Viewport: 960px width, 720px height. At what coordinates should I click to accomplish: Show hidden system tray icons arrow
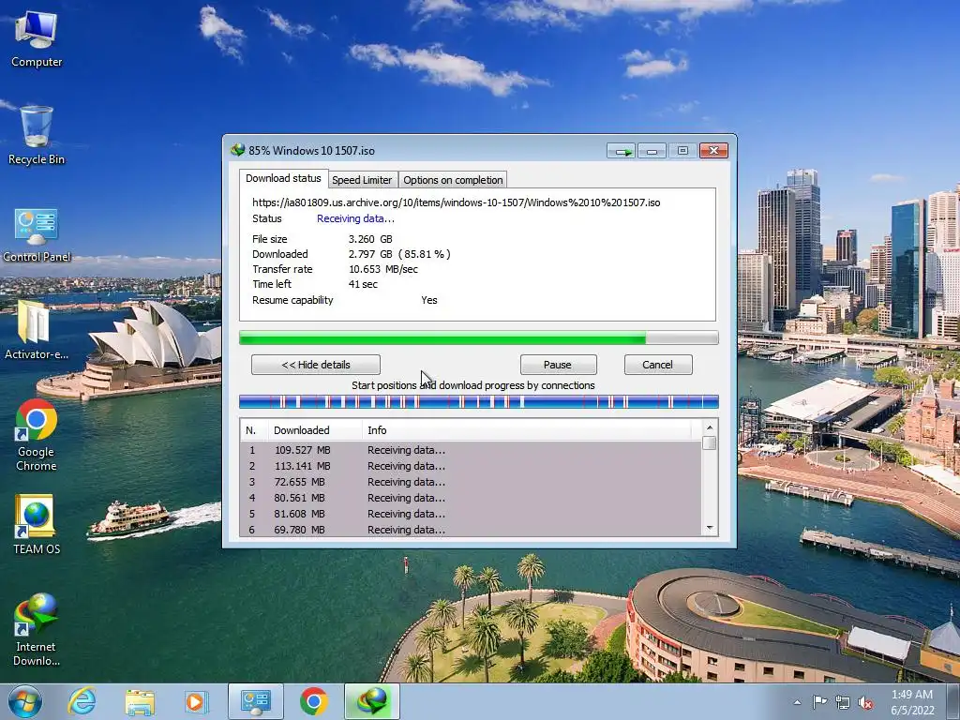pos(797,702)
